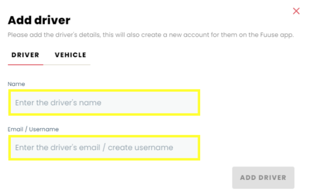Close the Add driver dialog
Viewport: 310px width, 194px height.
pyautogui.click(x=296, y=11)
